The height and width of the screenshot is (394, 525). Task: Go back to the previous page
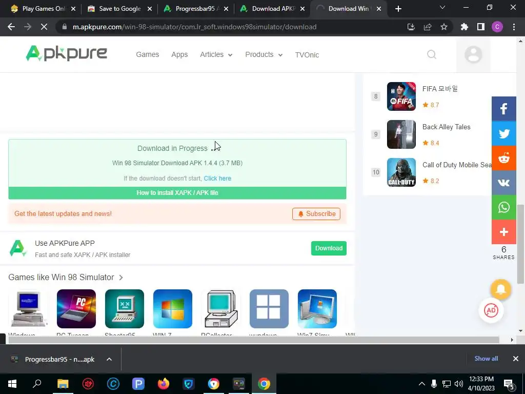click(11, 27)
